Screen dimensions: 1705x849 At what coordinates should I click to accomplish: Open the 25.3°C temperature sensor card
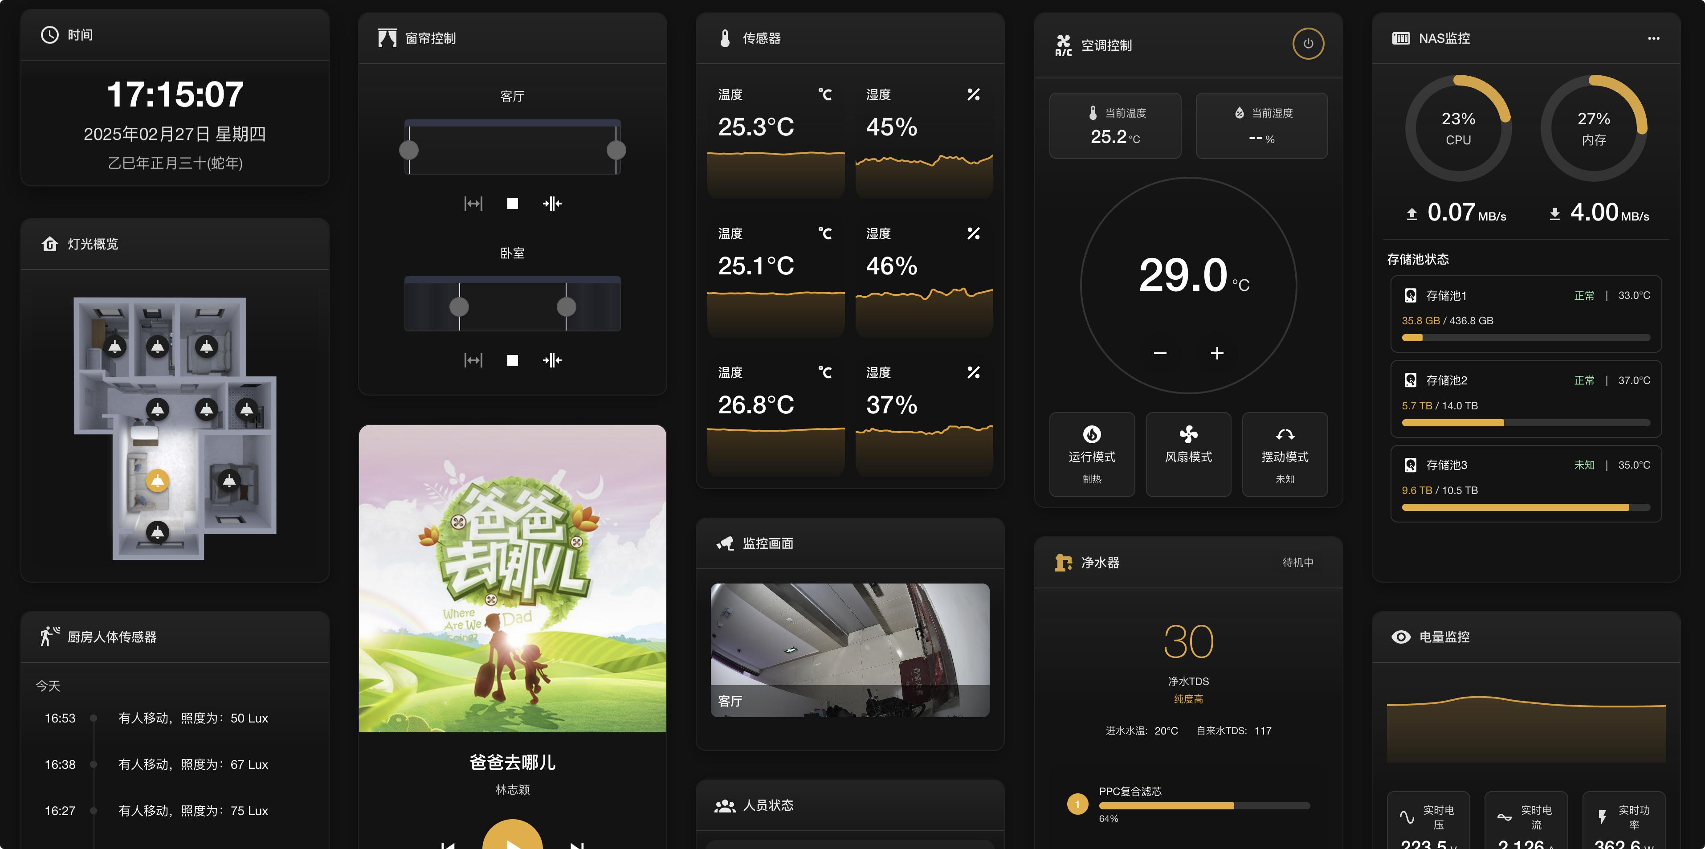(776, 138)
